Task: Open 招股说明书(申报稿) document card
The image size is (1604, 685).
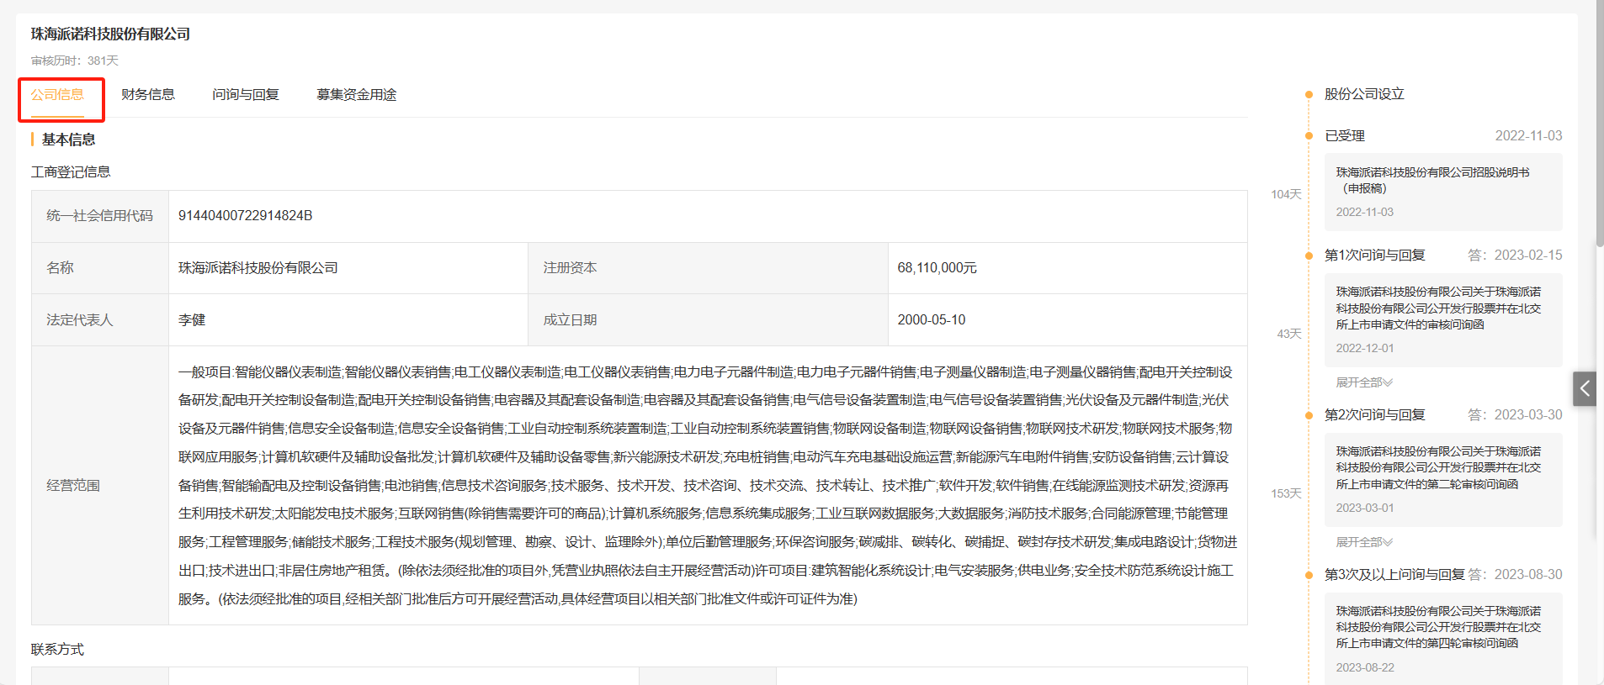Action: (x=1443, y=192)
